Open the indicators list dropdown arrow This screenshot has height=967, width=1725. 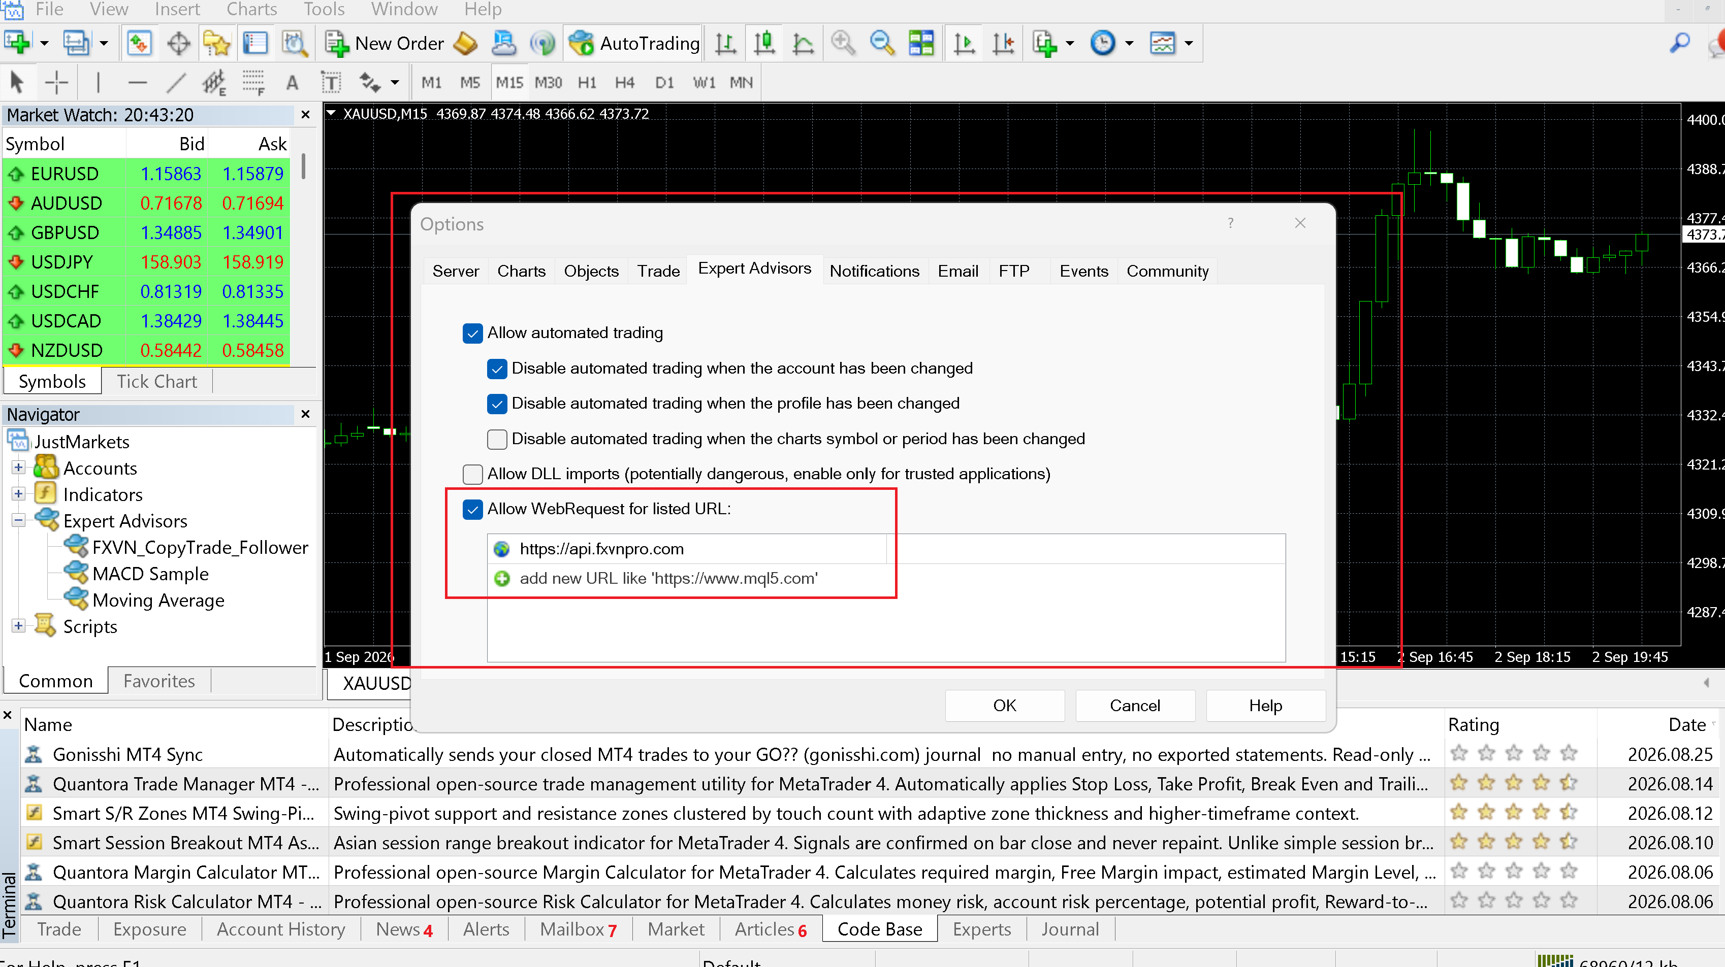(1069, 44)
